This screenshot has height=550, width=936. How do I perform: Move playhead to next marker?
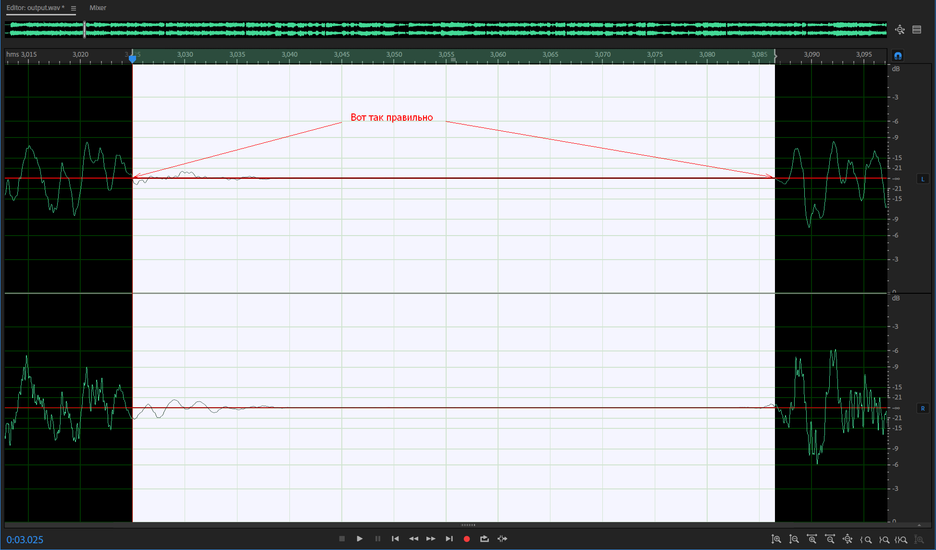pos(449,539)
